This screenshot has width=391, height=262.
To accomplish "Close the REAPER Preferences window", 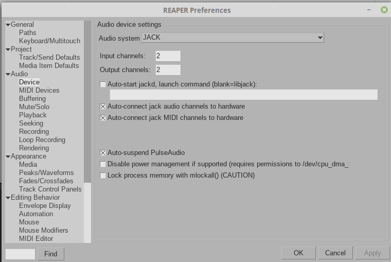I will click(384, 10).
